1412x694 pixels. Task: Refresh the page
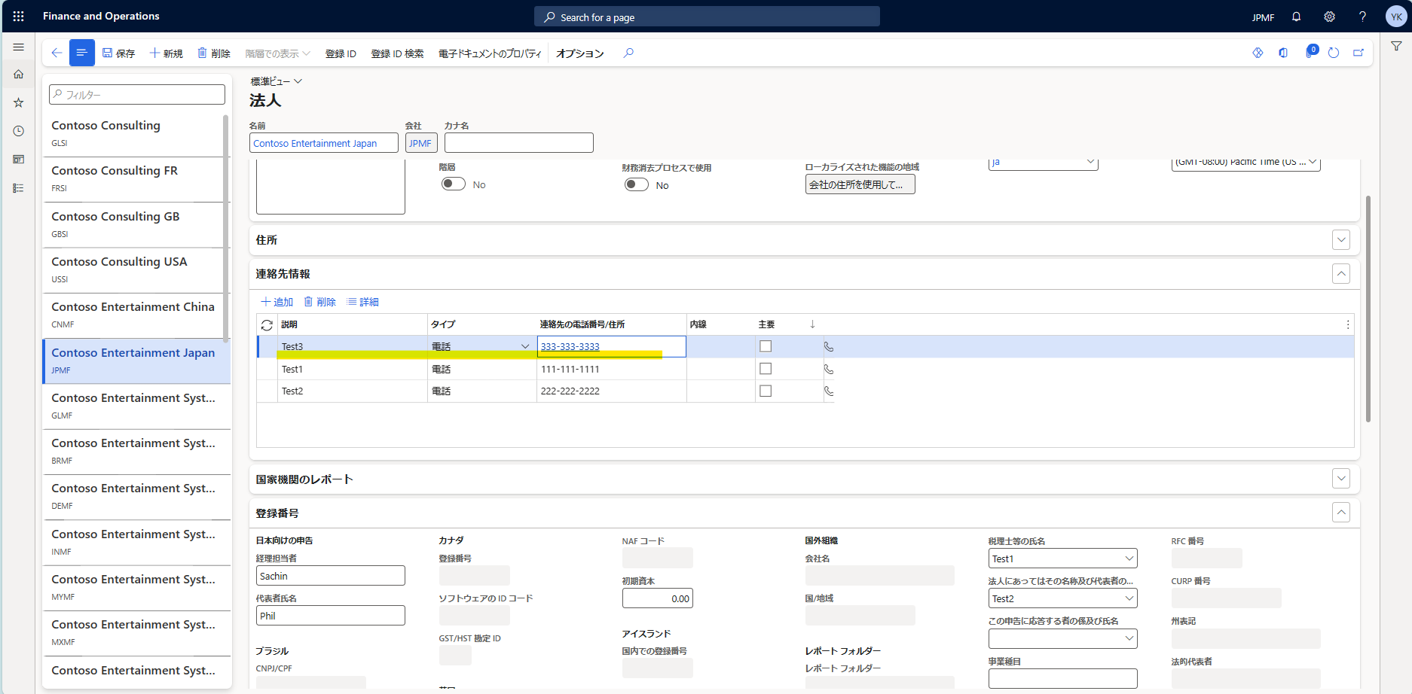coord(1334,53)
